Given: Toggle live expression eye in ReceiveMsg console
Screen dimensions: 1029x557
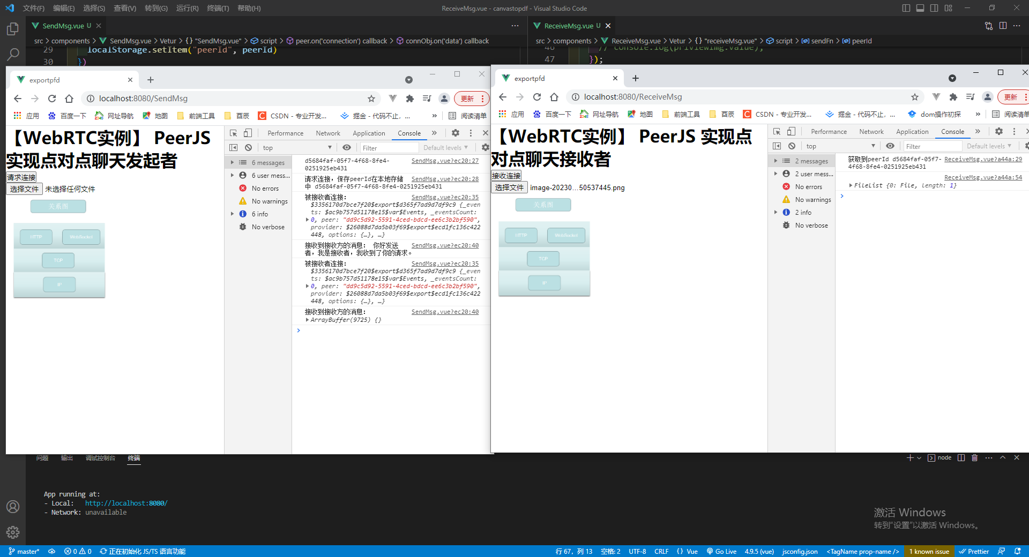Looking at the screenshot, I should [x=890, y=146].
